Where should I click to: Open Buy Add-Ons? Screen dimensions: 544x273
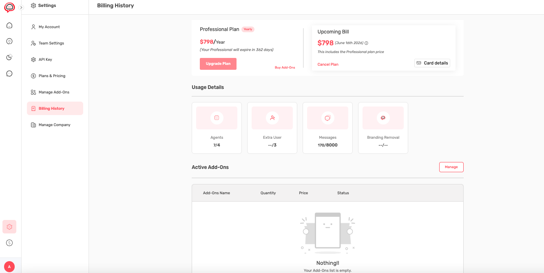285,67
